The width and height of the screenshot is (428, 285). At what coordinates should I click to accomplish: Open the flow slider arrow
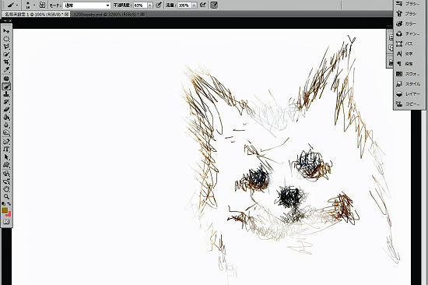194,5
